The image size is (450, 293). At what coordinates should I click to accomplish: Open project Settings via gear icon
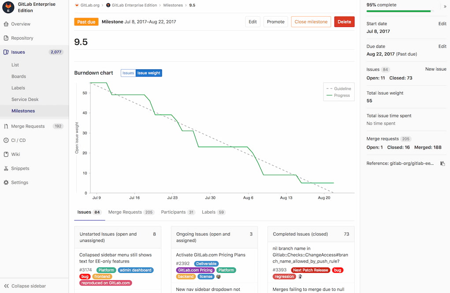(6, 182)
